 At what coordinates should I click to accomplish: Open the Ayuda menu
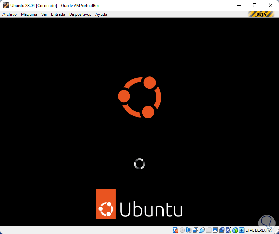[x=101, y=14]
